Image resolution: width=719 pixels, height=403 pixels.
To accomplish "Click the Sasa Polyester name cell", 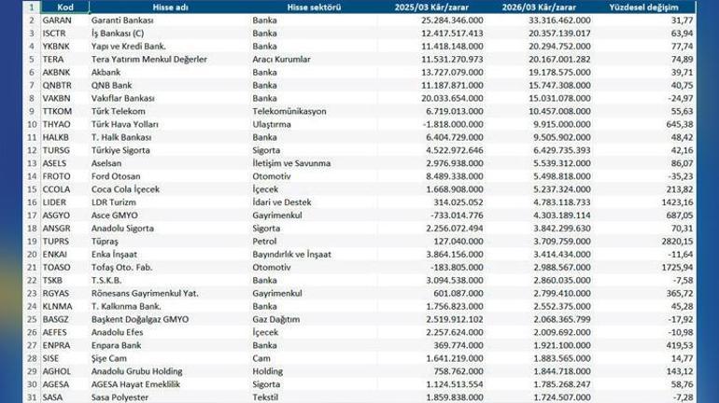I will [x=120, y=397].
